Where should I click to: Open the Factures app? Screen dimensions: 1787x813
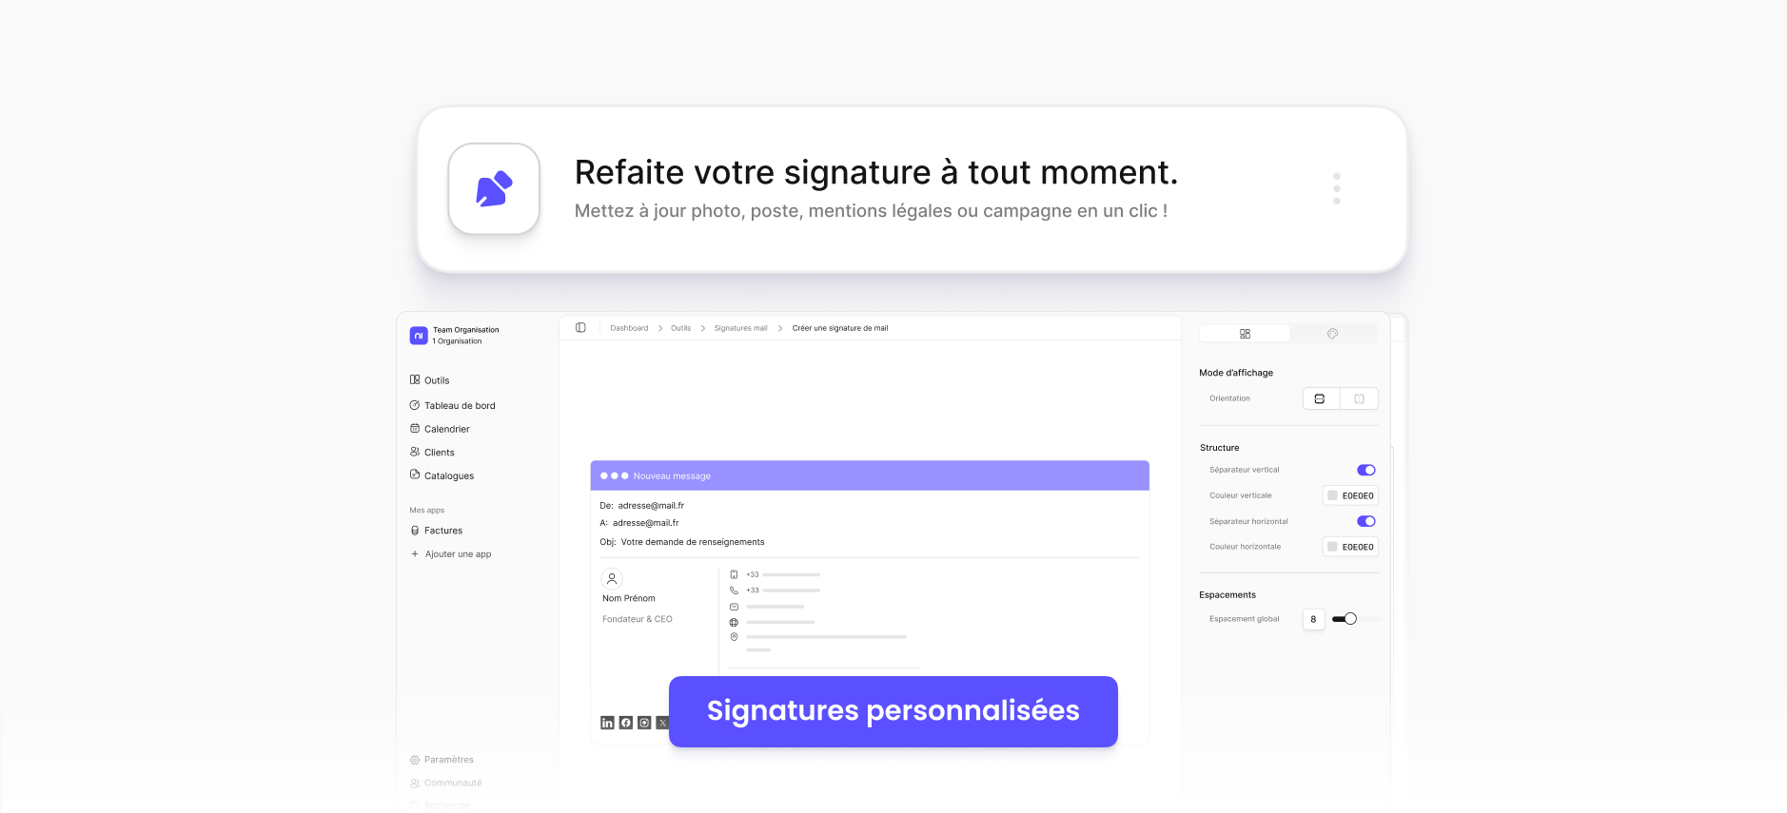click(x=443, y=530)
